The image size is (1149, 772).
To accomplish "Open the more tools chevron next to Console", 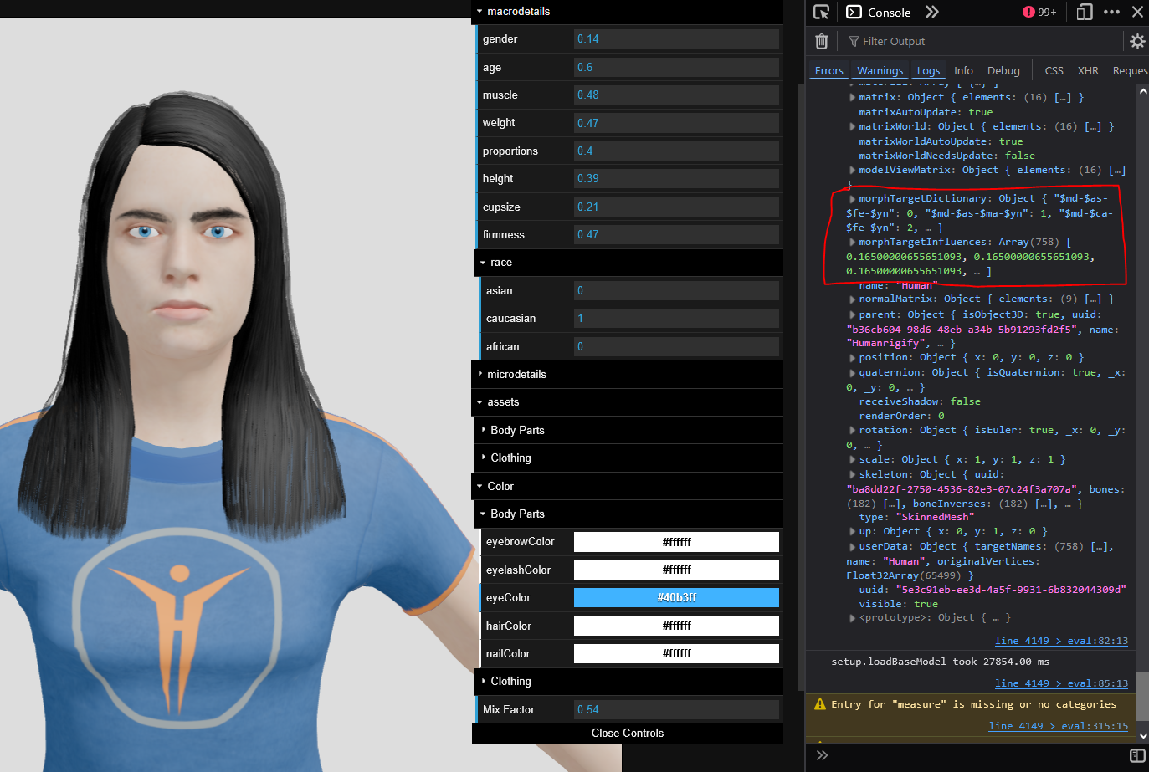I will [x=932, y=12].
